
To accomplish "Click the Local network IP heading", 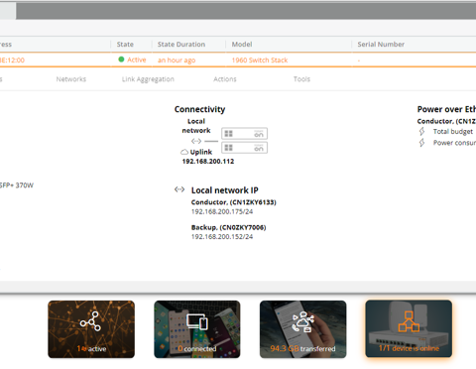I will click(225, 190).
